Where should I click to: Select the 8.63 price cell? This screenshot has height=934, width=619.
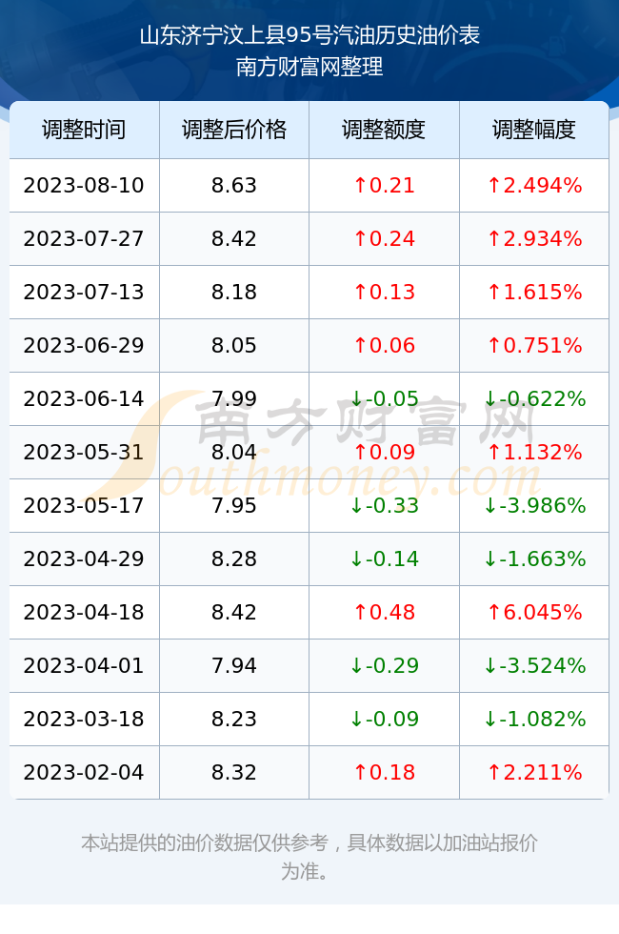click(x=234, y=185)
